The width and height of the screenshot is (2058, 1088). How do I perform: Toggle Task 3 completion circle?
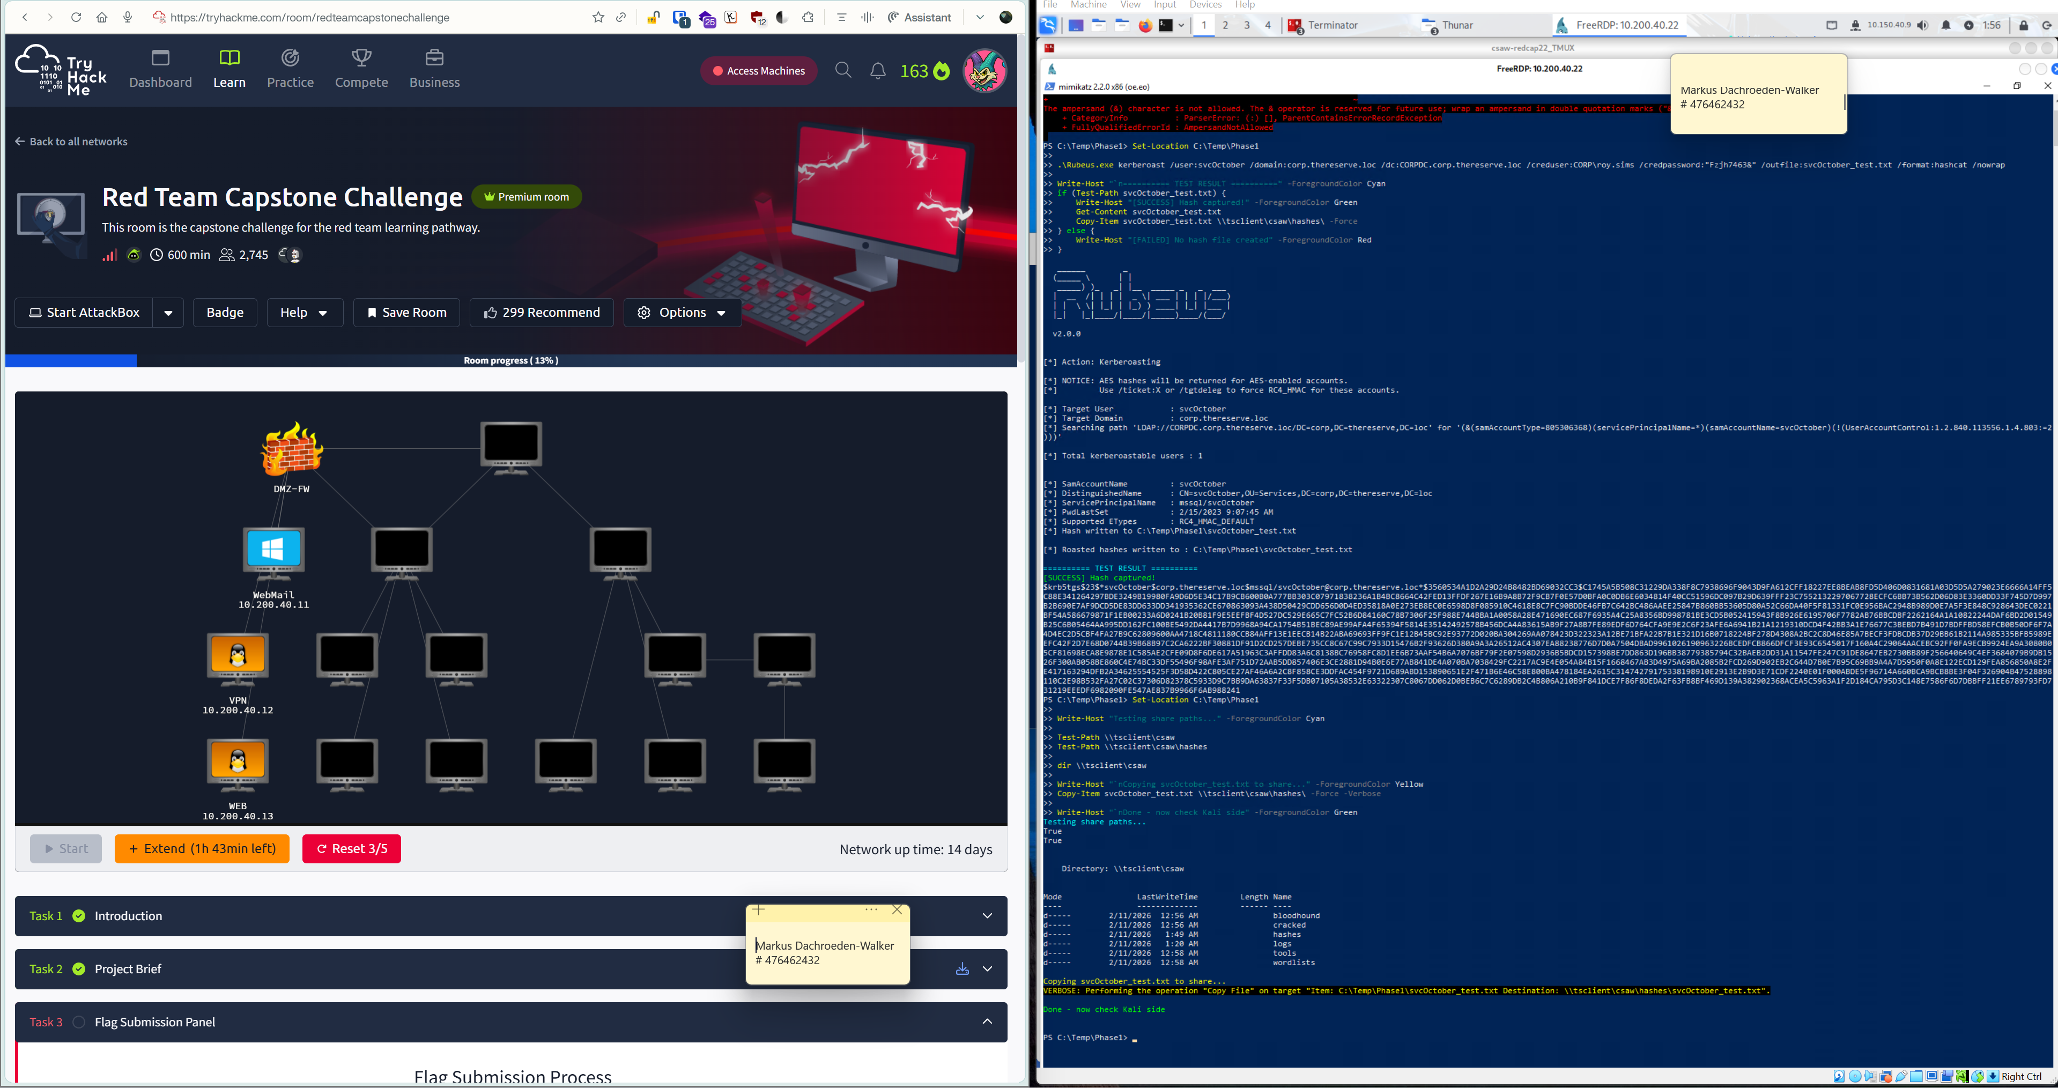coord(79,1022)
